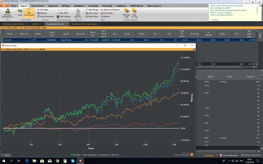263x164 pixels.
Task: Switch to the HM Apps tab
Action: 66,6
